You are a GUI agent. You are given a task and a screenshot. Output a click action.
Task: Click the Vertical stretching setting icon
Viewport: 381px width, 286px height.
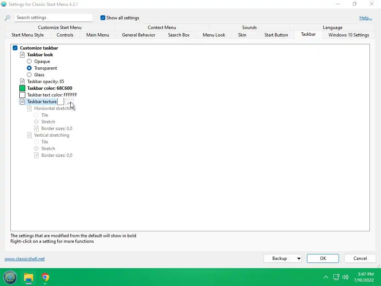[x=29, y=135]
